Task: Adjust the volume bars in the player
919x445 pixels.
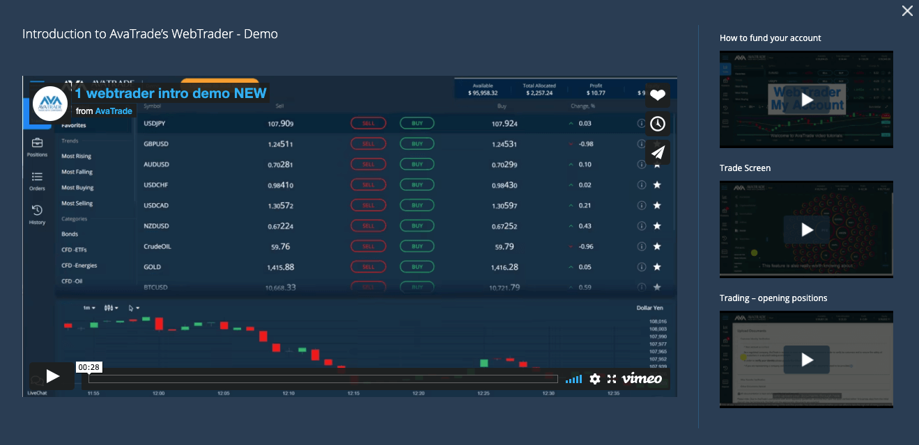Action: coord(573,379)
